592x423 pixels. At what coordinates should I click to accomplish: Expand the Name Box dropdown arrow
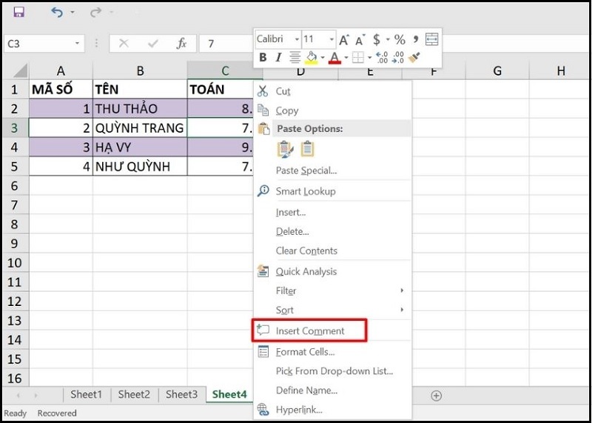pyautogui.click(x=77, y=44)
